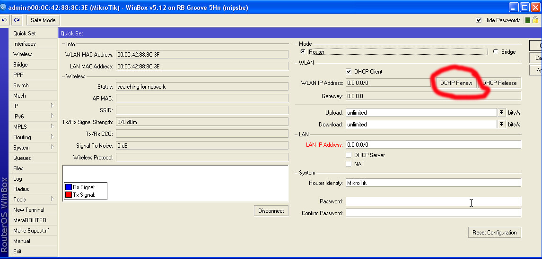Click the red Tx Signal swatch
This screenshot has width=542, height=259.
pos(69,195)
